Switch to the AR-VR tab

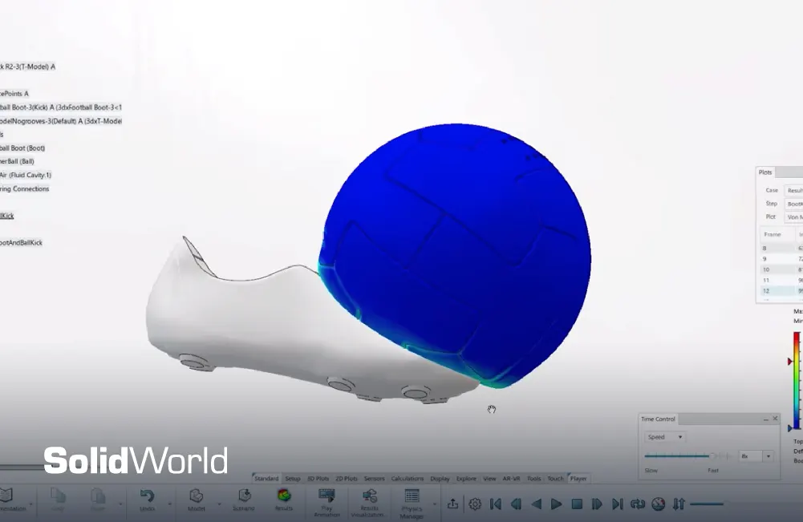click(x=511, y=479)
